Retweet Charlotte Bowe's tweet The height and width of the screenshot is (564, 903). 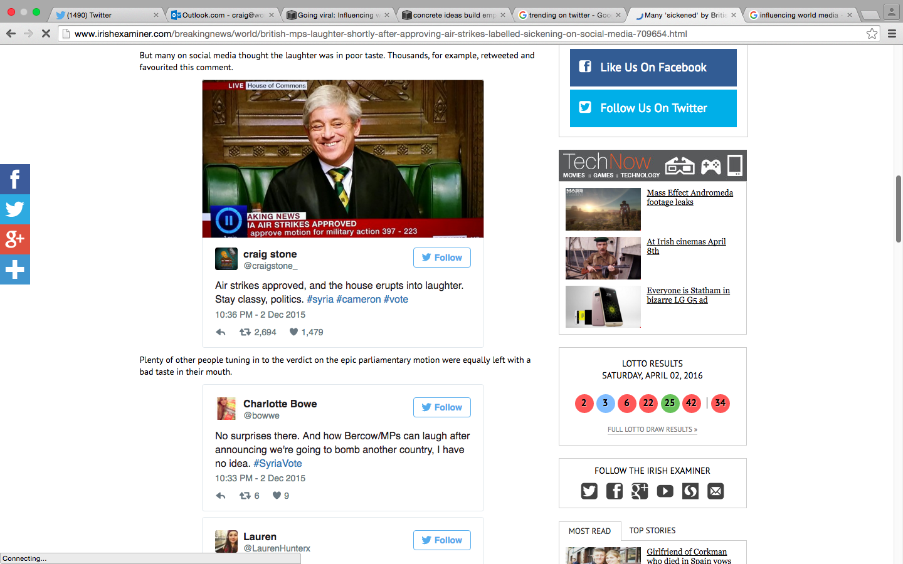245,496
